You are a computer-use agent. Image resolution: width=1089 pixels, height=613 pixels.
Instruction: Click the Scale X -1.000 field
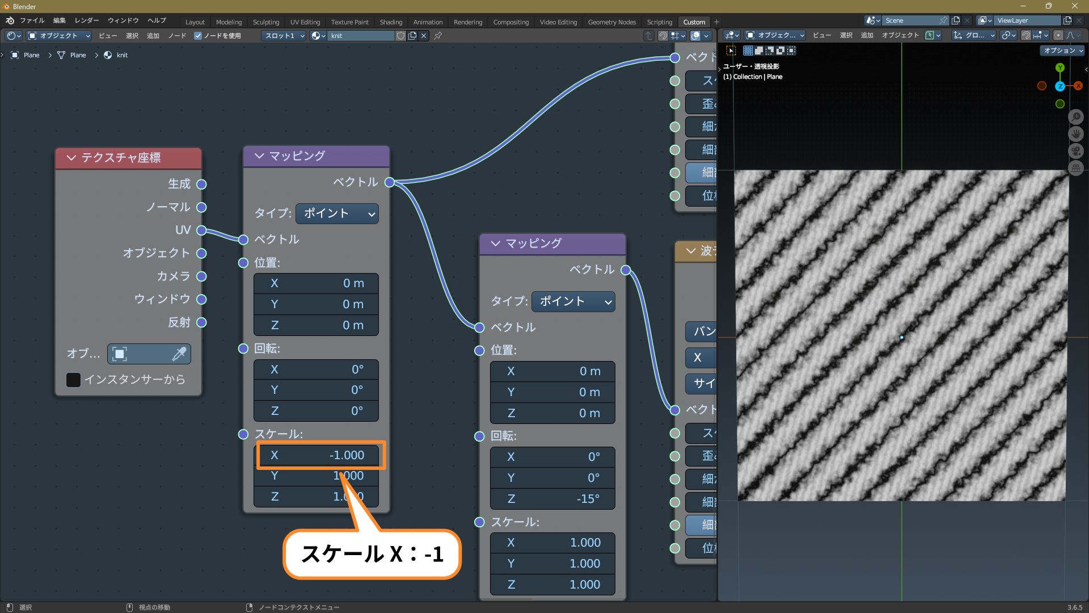tap(316, 455)
